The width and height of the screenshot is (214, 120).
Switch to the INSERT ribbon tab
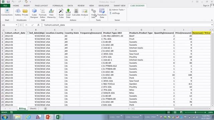(x=27, y=6)
